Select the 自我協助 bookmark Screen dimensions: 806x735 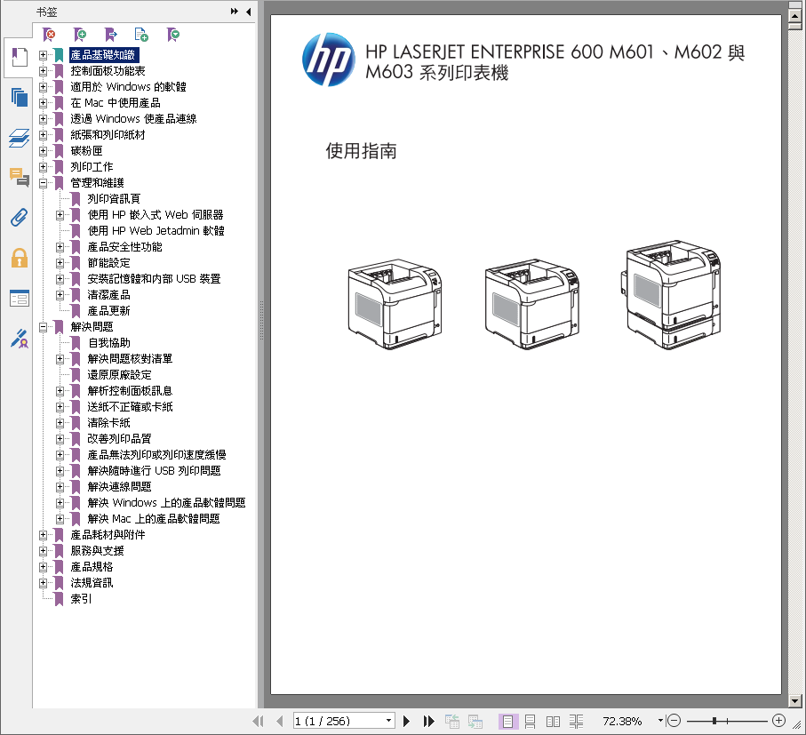[108, 343]
